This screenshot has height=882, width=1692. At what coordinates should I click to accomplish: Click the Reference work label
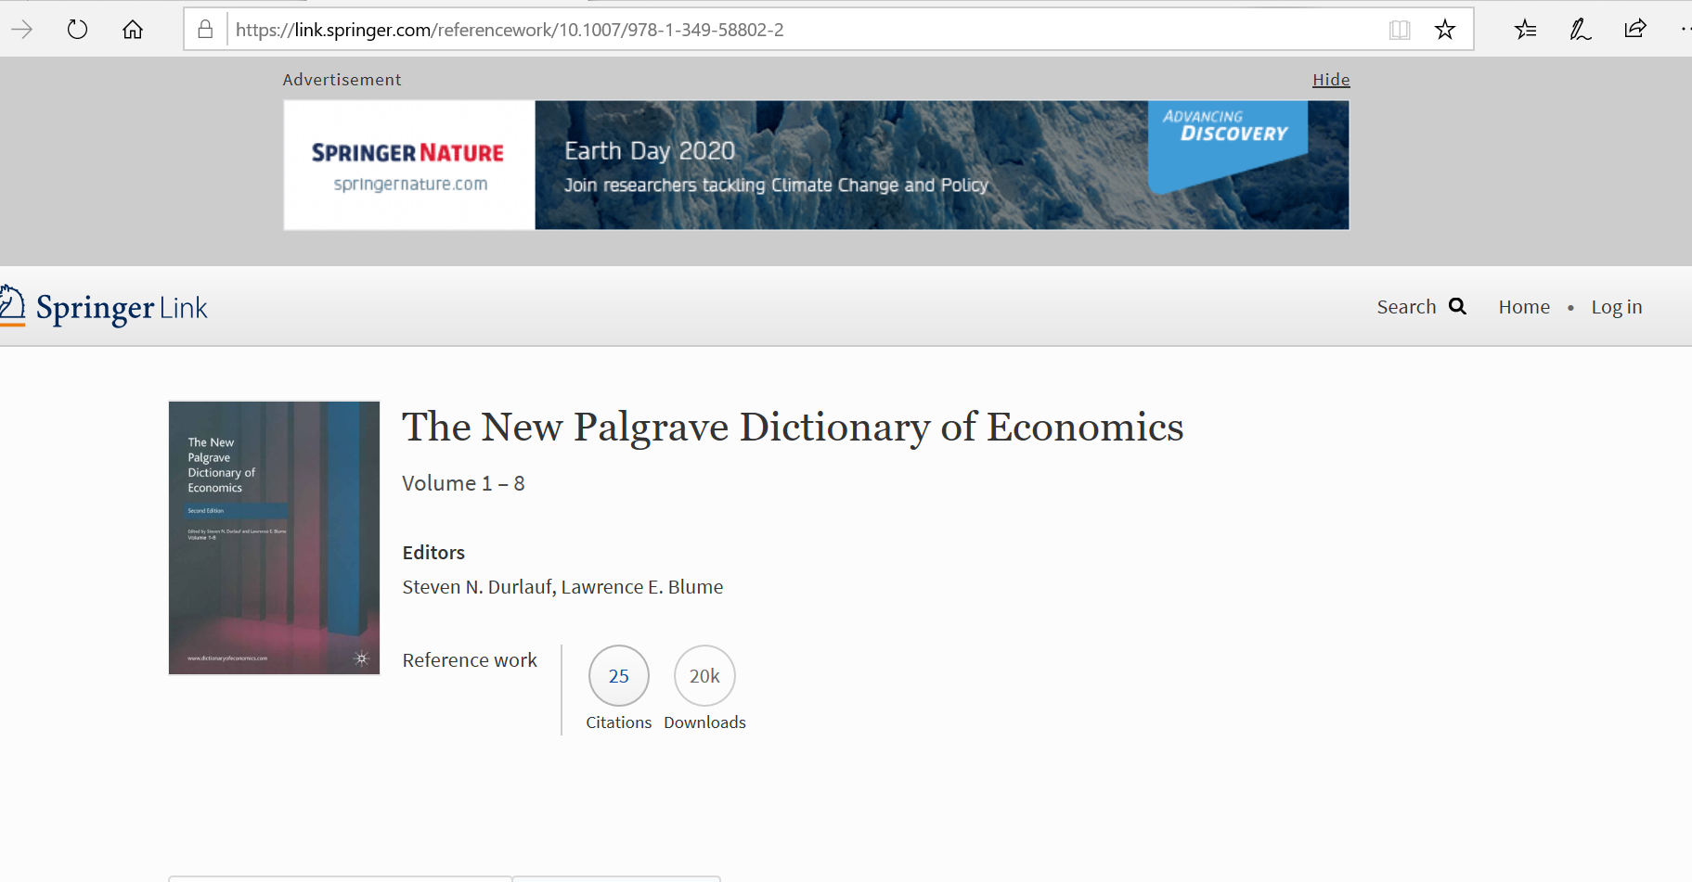tap(470, 660)
